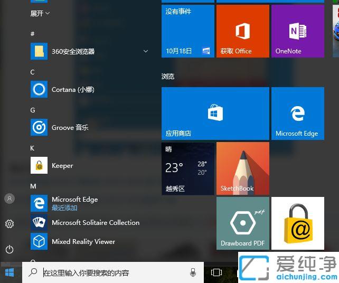The image size is (339, 283).
Task: Click the M letter group header
Action: click(33, 186)
